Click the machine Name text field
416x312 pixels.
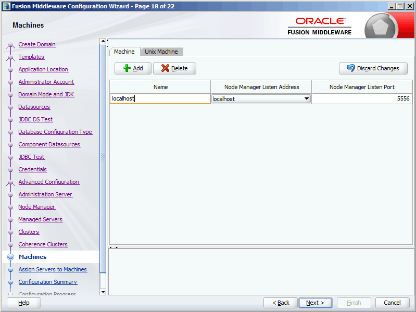point(160,98)
